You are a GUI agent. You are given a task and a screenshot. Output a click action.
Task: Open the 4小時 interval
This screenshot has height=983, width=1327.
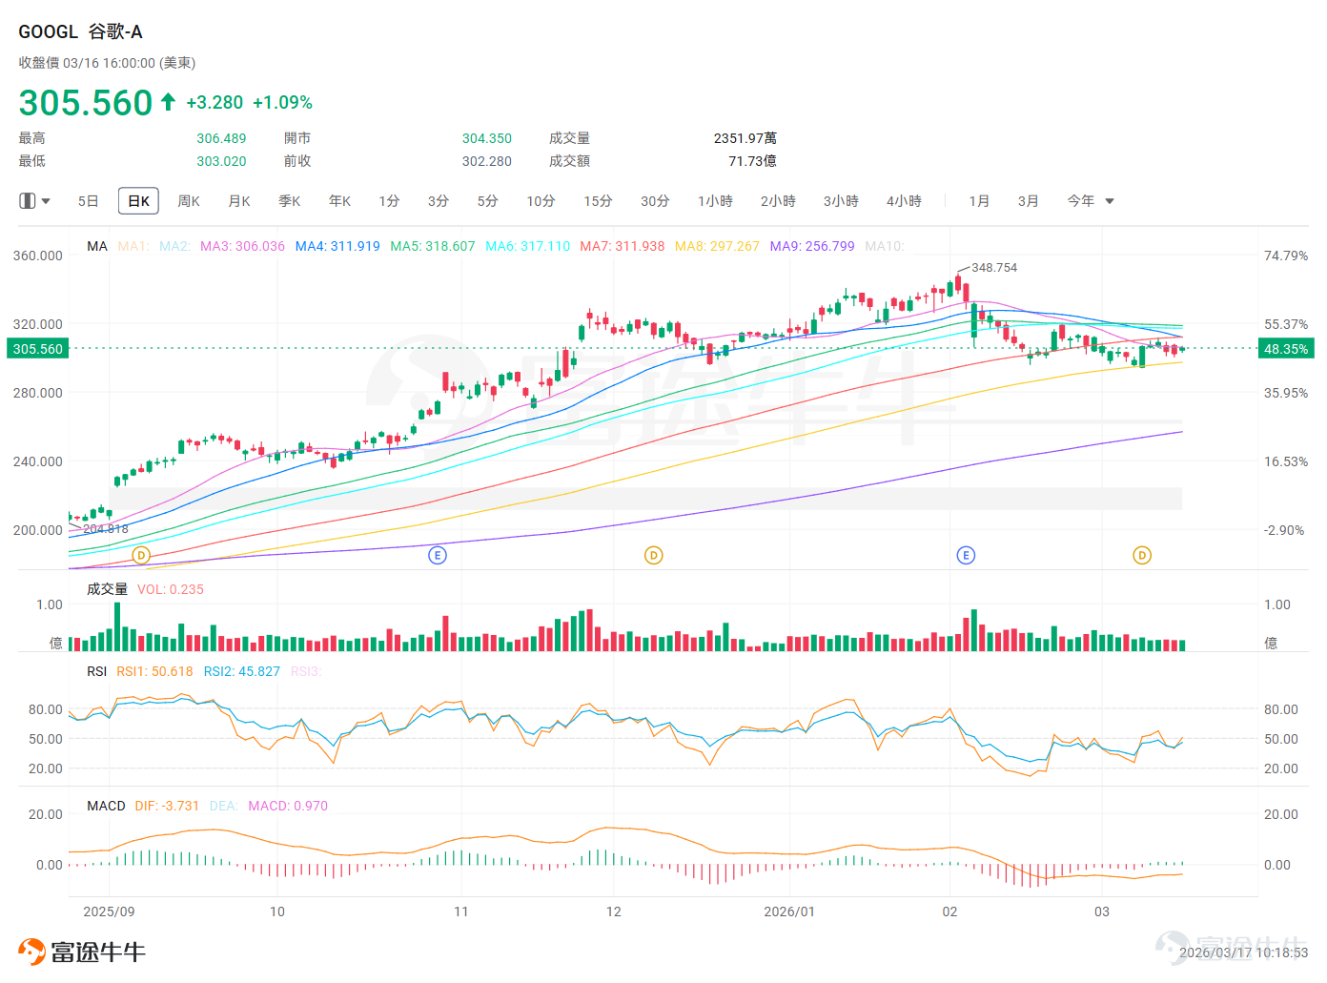click(x=905, y=201)
